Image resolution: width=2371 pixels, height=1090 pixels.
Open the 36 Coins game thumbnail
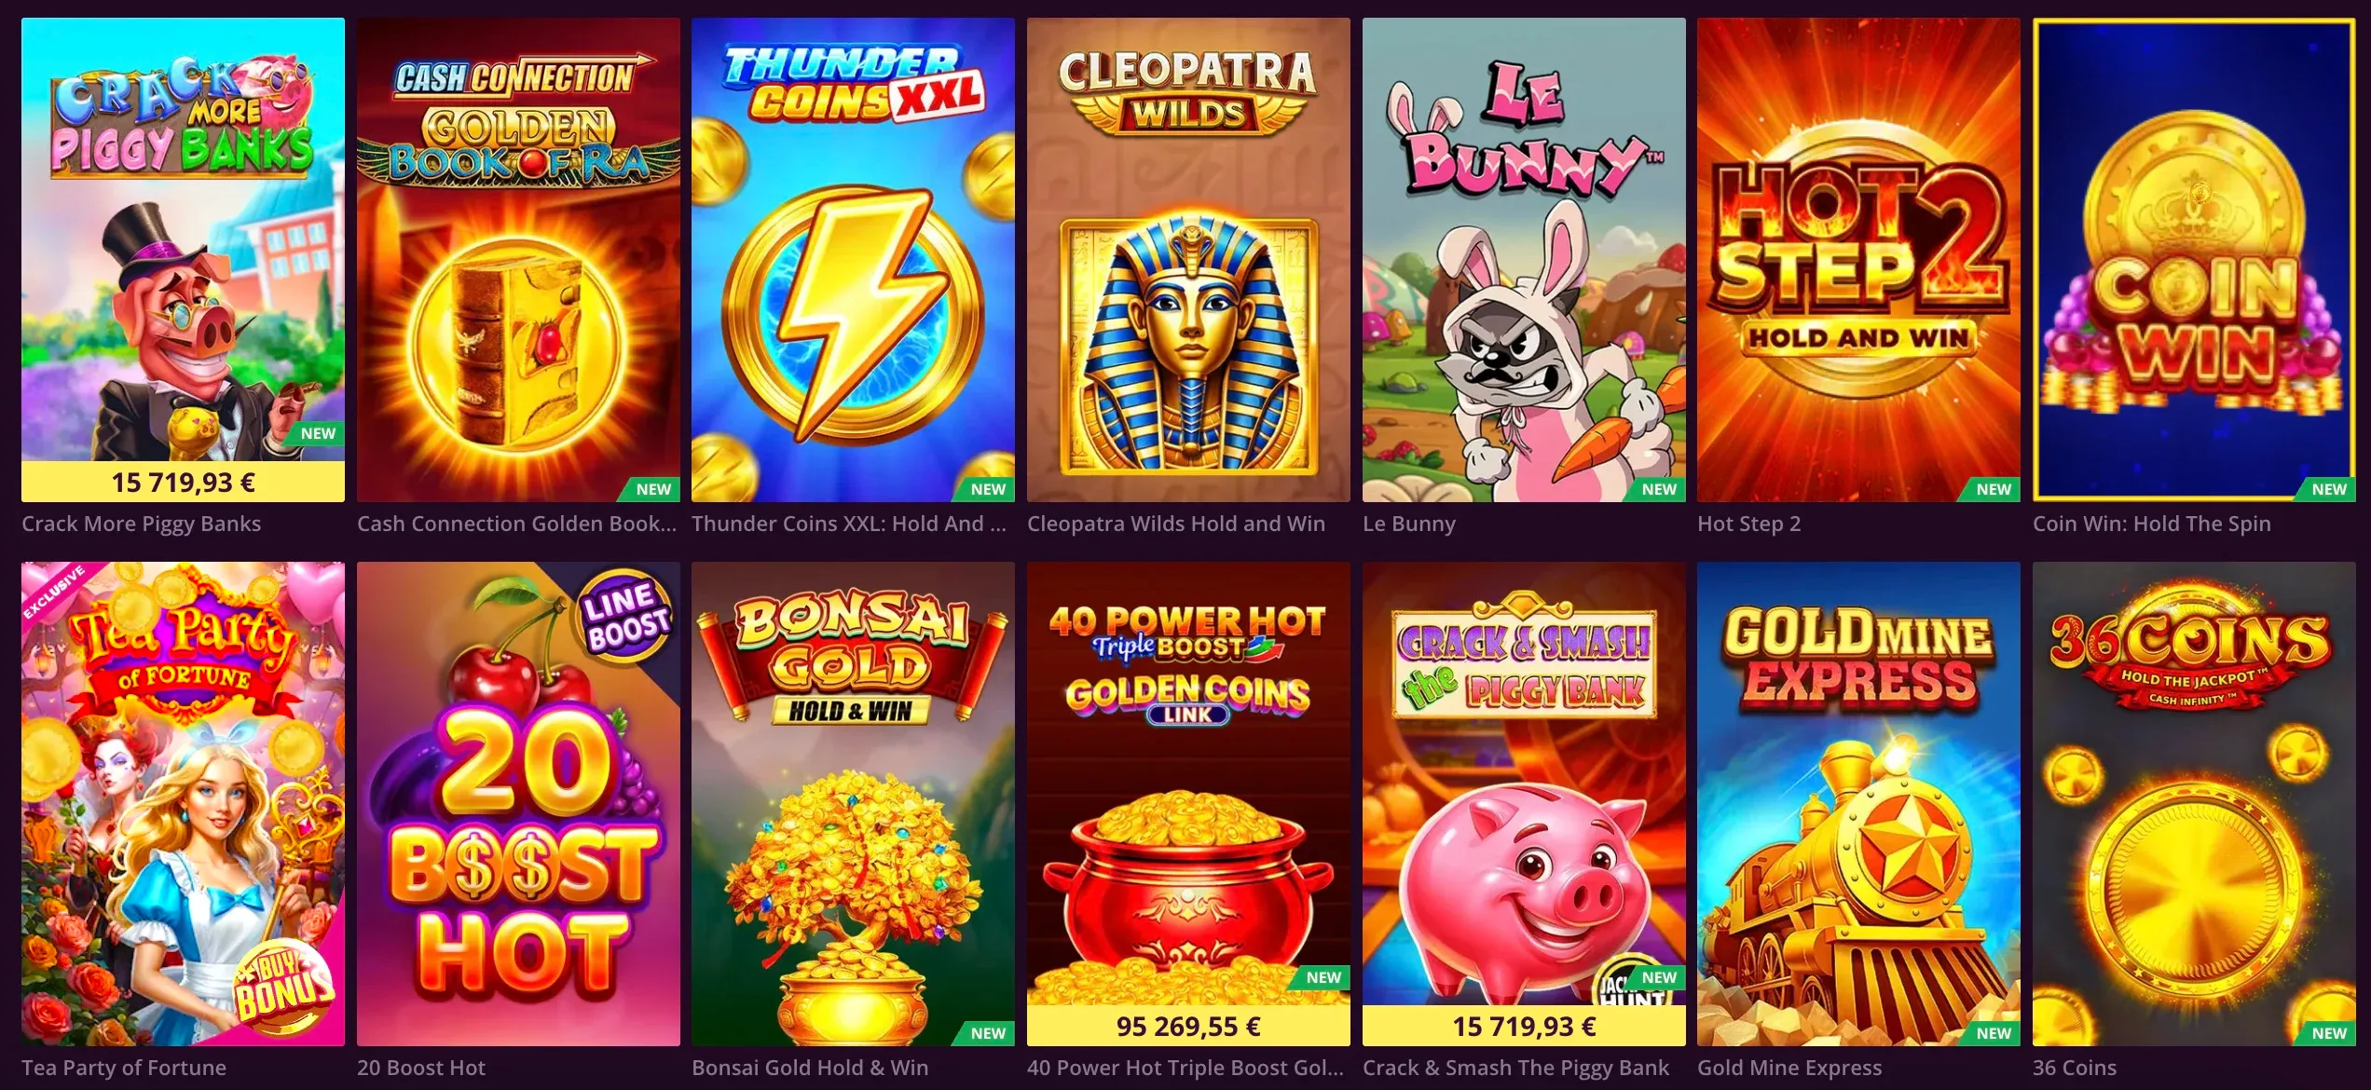[2194, 803]
